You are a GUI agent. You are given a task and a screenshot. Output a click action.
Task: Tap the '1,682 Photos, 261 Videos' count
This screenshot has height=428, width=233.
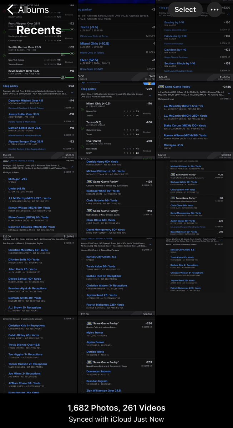click(116, 408)
